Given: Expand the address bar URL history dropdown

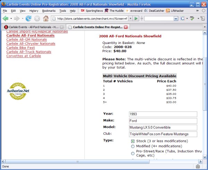Looking at the screenshot, I should coord(131,18).
